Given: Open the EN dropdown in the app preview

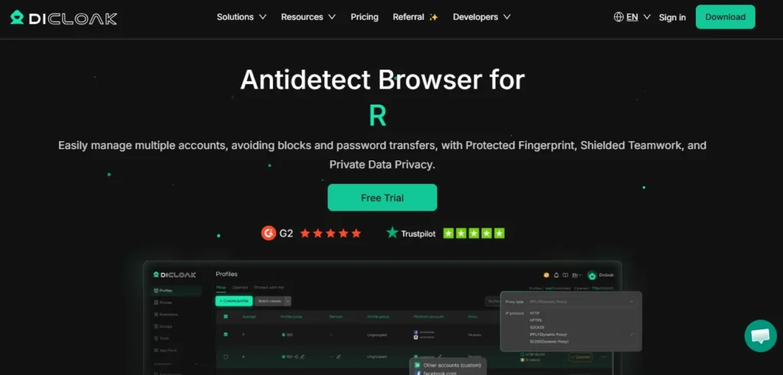Looking at the screenshot, I should (x=577, y=275).
